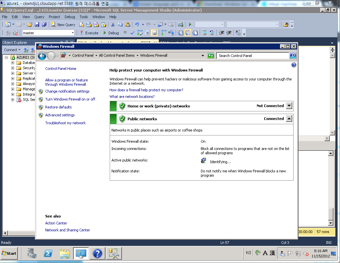
Task: Toggle the IntelliSense Enabled icon
Action: coord(155,33)
